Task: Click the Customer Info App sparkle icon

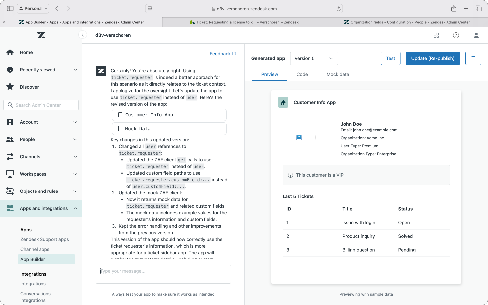Action: pos(283,102)
